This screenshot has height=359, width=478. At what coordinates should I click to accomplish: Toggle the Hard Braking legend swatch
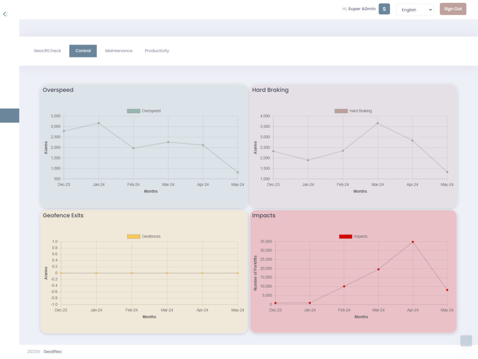pyautogui.click(x=341, y=111)
